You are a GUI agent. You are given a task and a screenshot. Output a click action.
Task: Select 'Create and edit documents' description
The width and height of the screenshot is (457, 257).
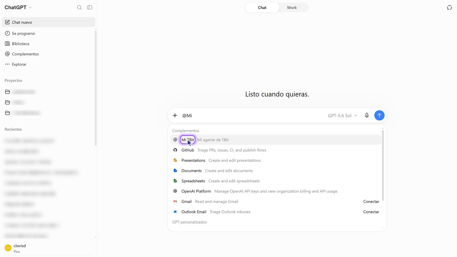pyautogui.click(x=229, y=171)
